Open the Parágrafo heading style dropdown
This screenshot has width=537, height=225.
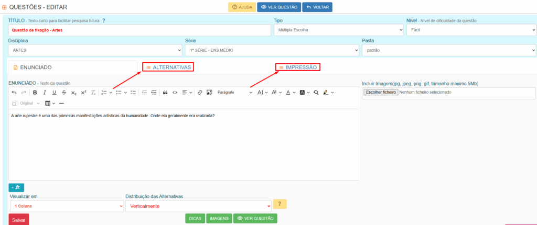[234, 93]
